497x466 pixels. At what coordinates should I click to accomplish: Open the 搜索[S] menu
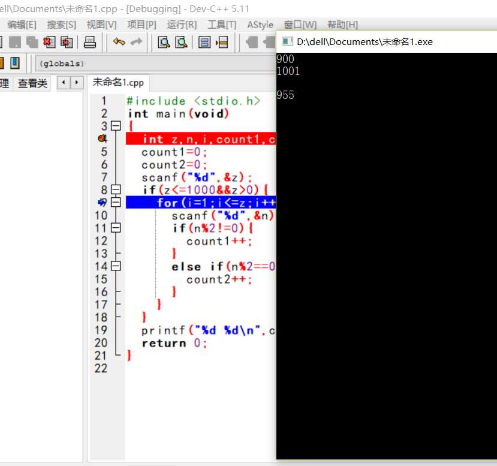click(62, 25)
